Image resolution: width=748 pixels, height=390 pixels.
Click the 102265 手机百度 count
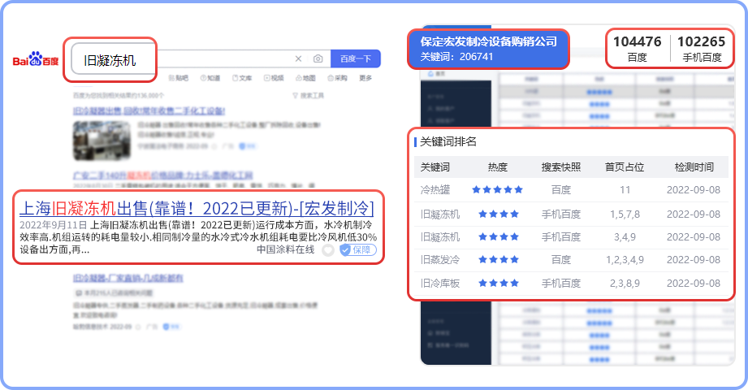[x=701, y=49]
